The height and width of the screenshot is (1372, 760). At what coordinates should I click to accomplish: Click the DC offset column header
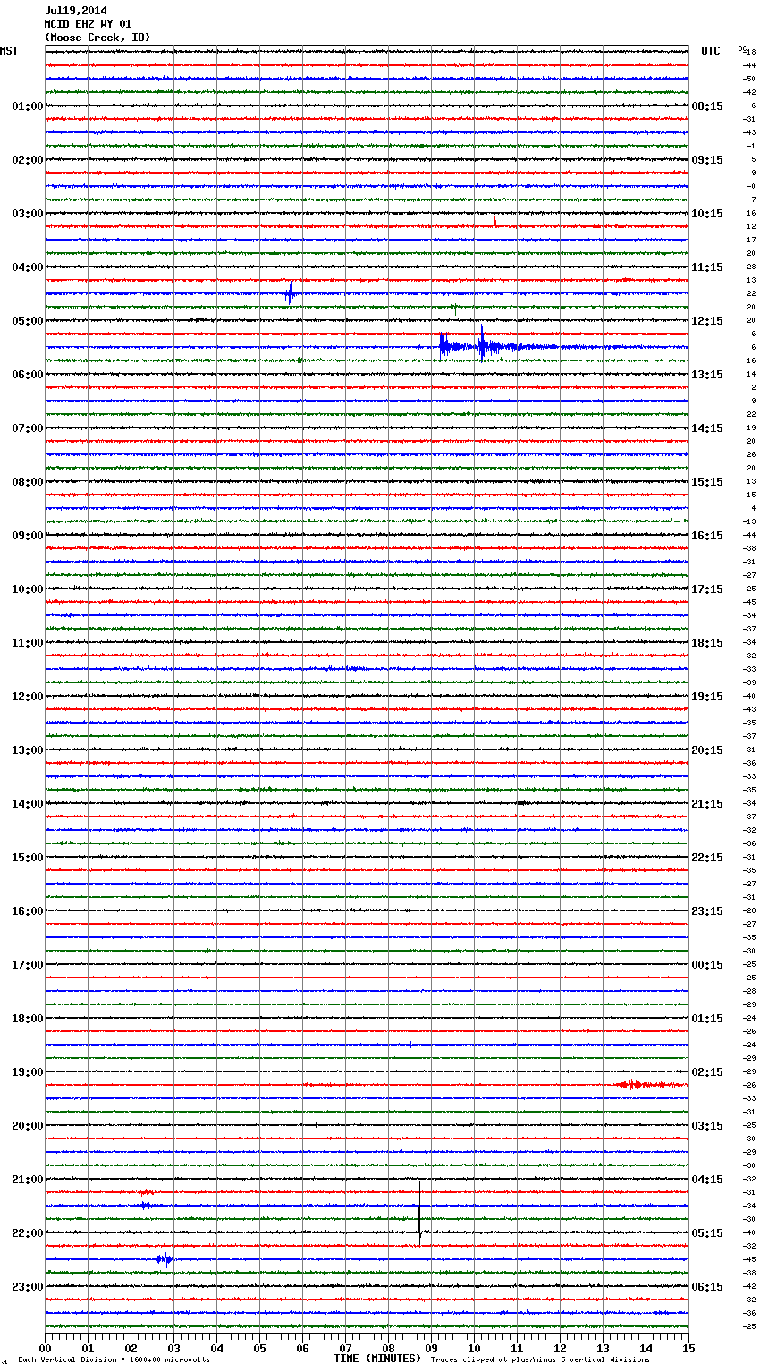(742, 48)
